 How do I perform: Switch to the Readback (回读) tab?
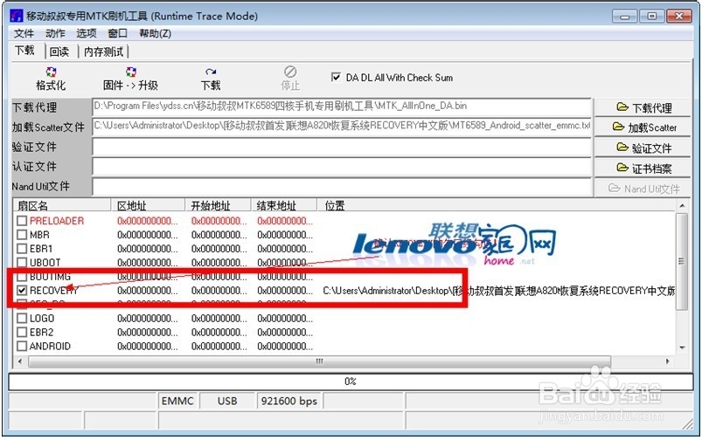59,52
